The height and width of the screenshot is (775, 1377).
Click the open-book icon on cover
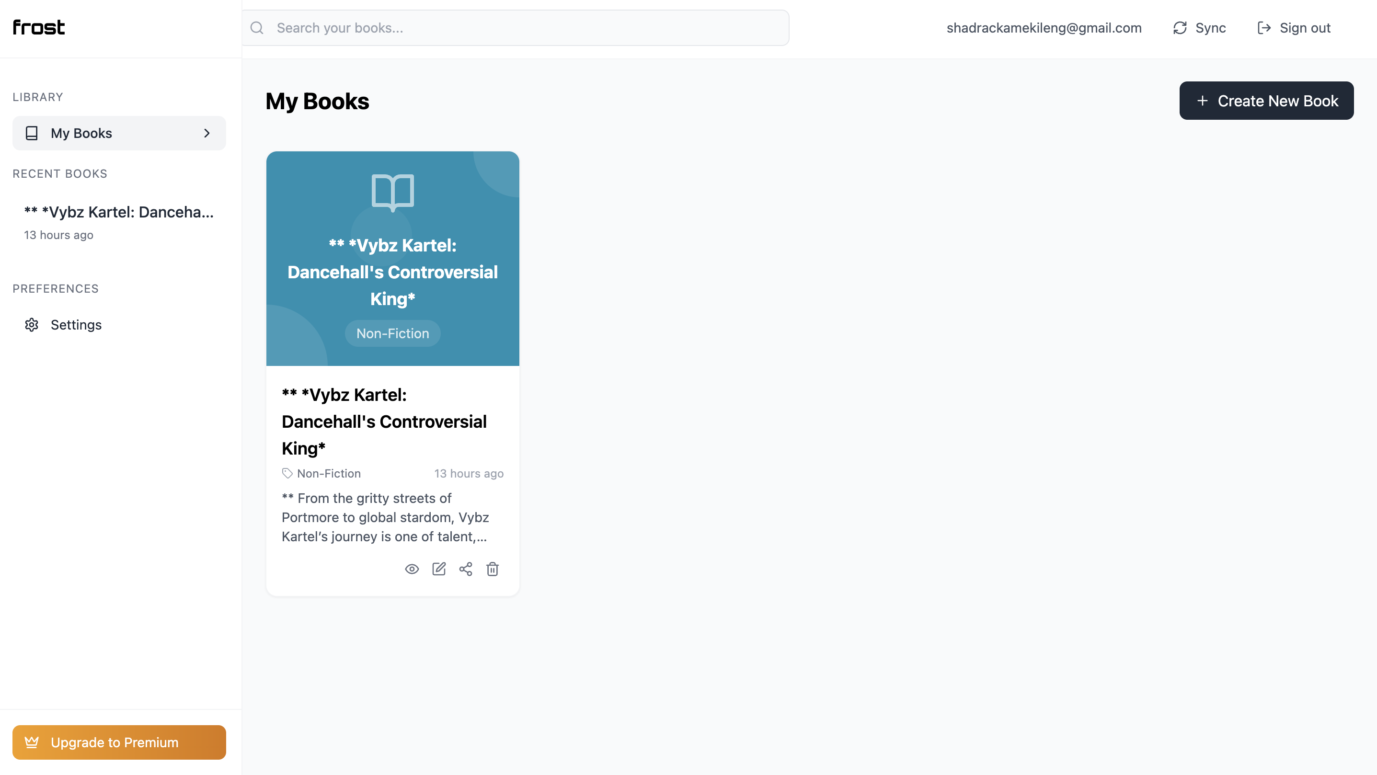point(392,192)
